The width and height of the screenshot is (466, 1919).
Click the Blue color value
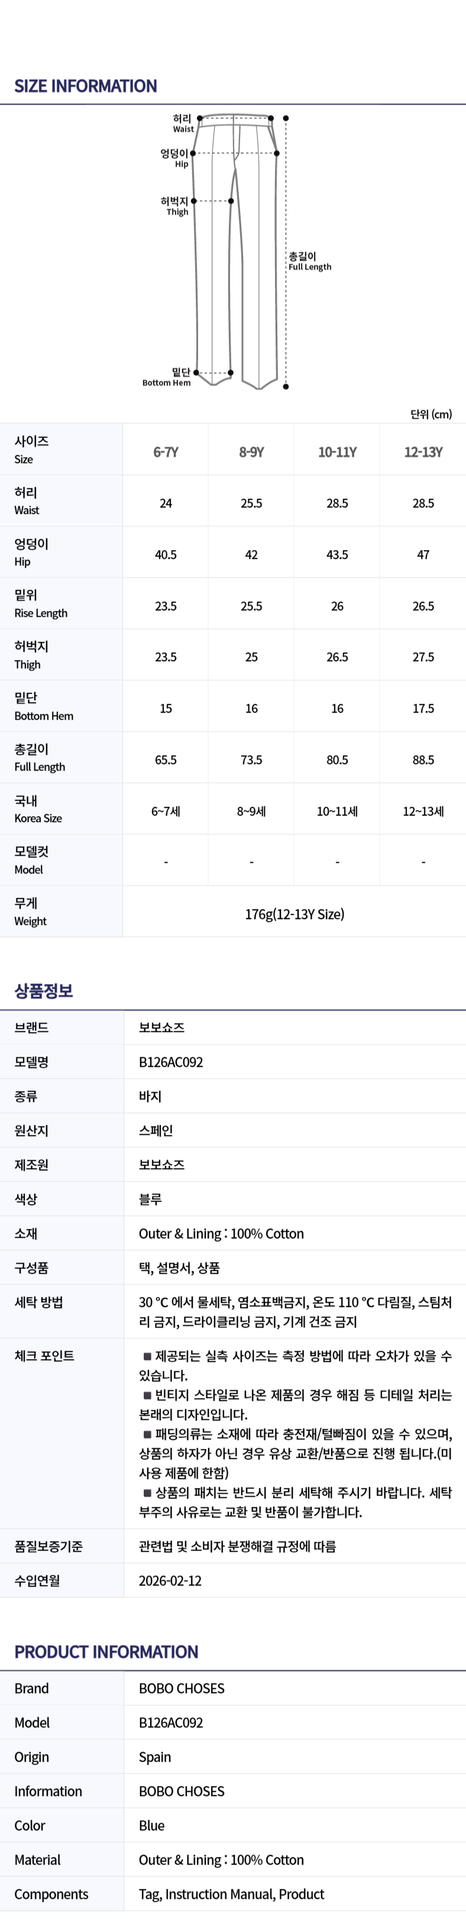(x=152, y=1826)
